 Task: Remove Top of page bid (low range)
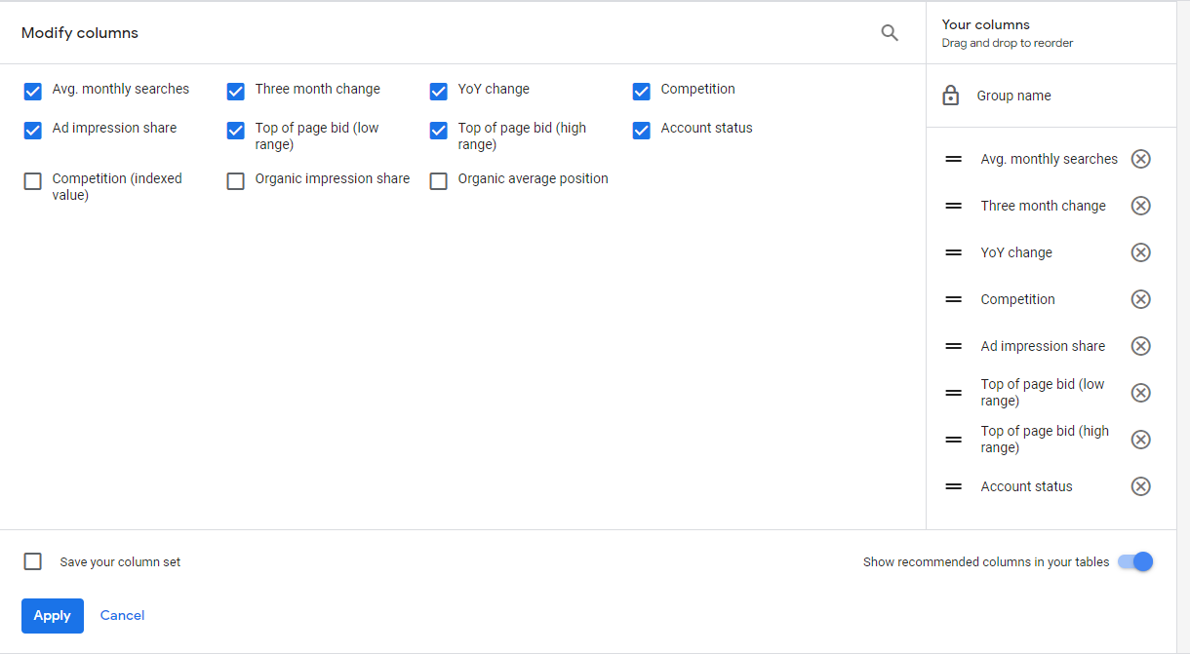pyautogui.click(x=1140, y=393)
